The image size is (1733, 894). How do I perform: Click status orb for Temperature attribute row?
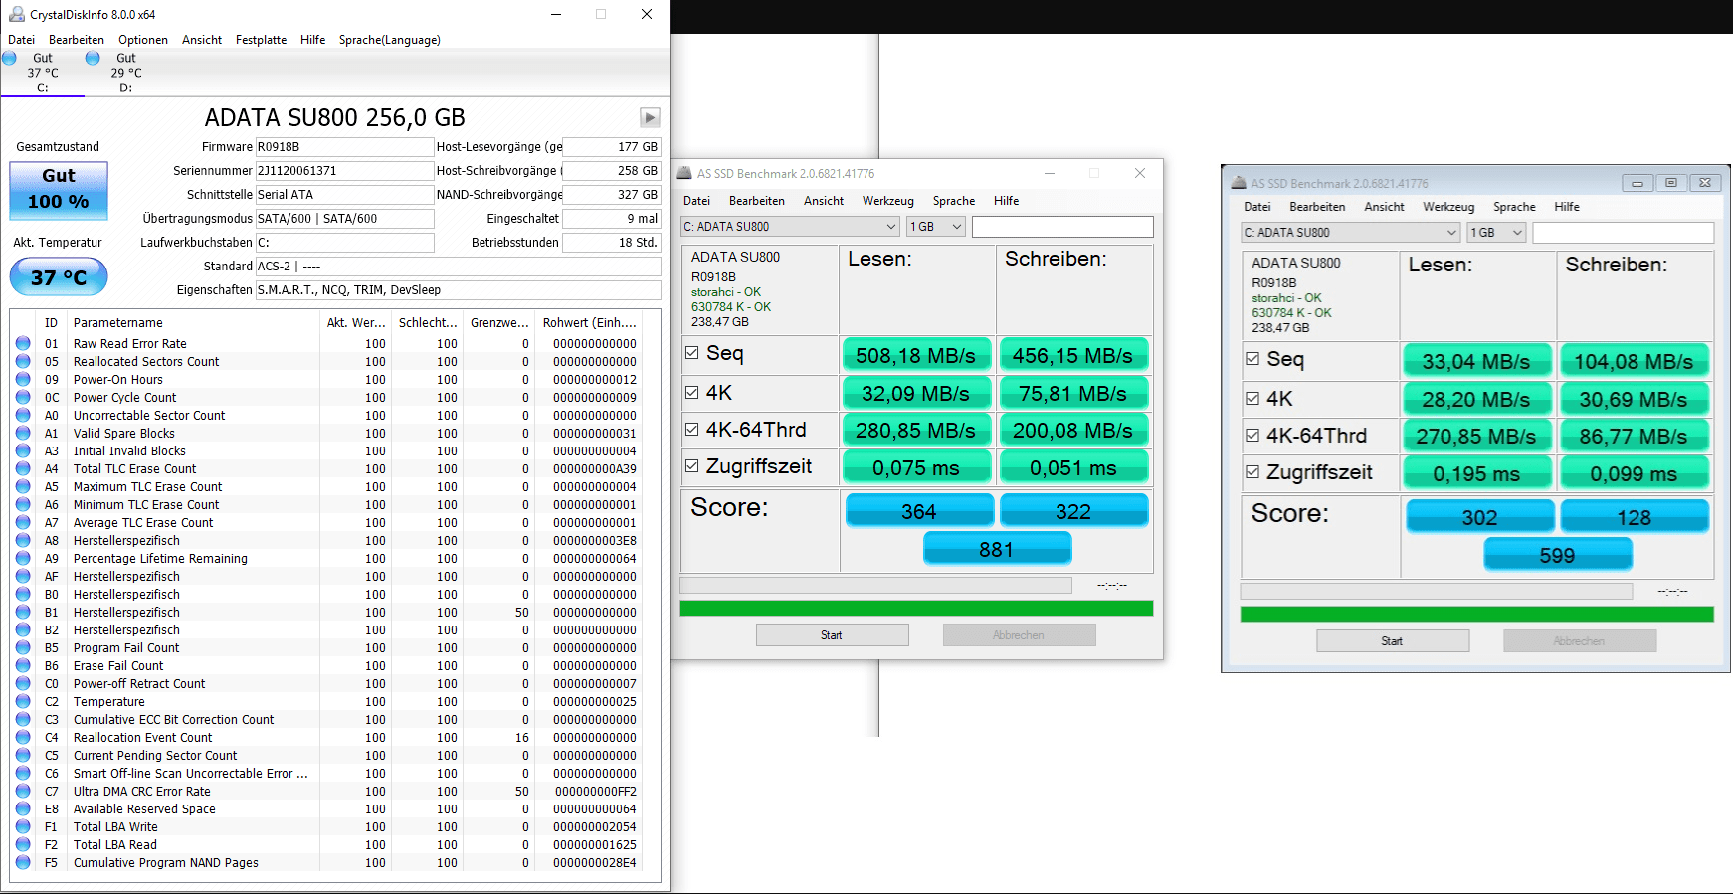click(23, 701)
